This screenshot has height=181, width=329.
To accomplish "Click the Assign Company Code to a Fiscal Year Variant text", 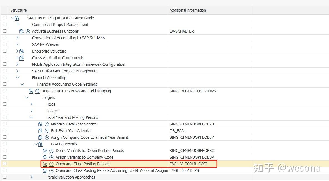I will (x=90, y=137).
